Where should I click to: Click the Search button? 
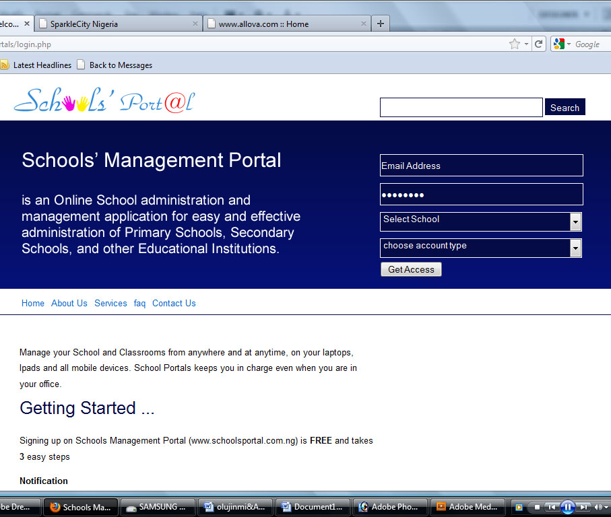[x=565, y=108]
